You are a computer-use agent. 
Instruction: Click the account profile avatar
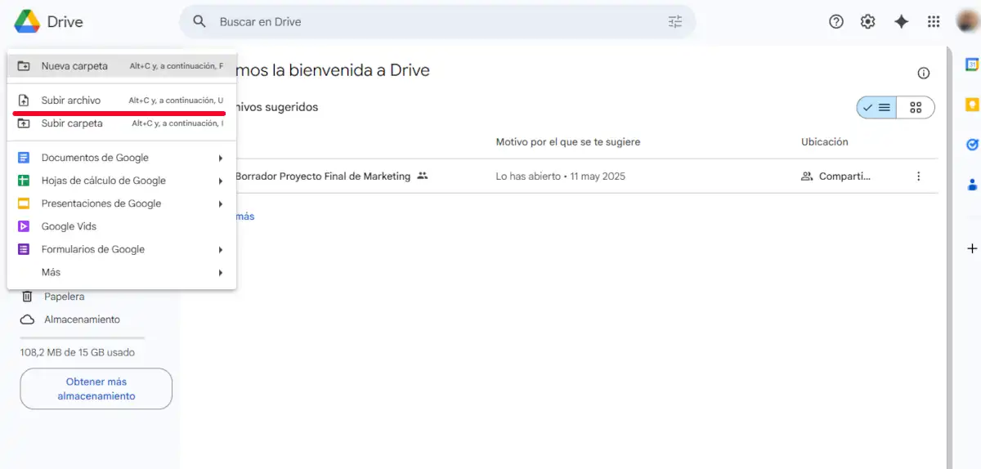[968, 22]
